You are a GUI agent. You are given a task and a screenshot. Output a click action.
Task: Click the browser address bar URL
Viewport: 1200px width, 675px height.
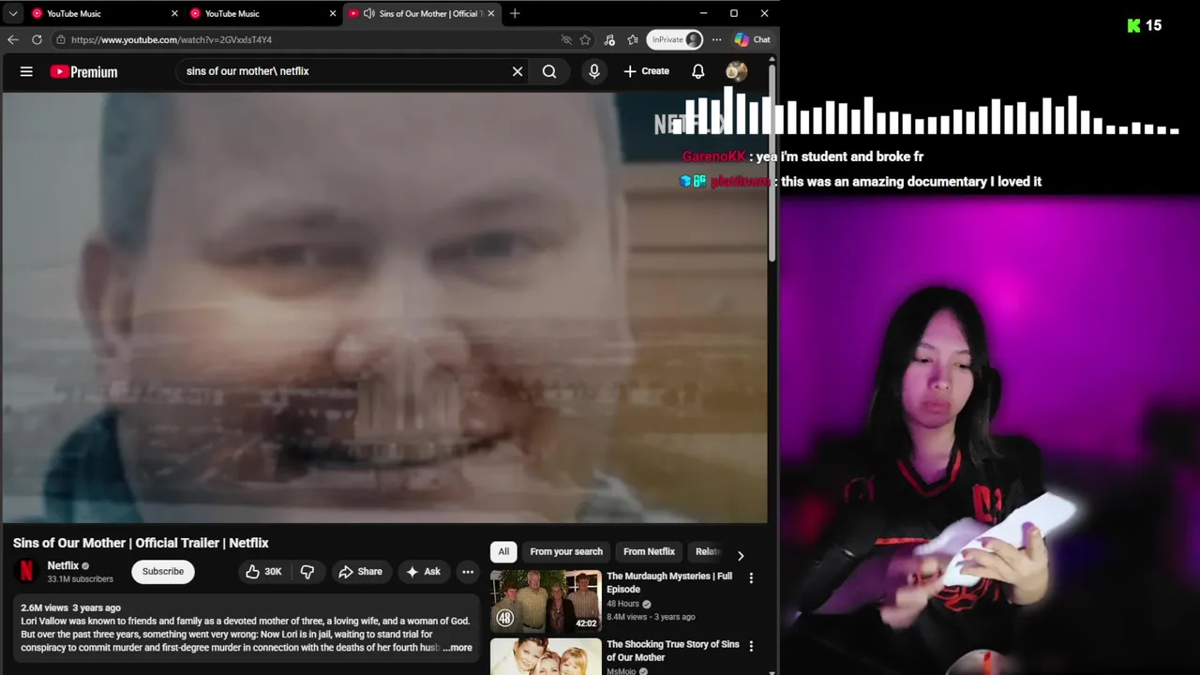coord(172,39)
